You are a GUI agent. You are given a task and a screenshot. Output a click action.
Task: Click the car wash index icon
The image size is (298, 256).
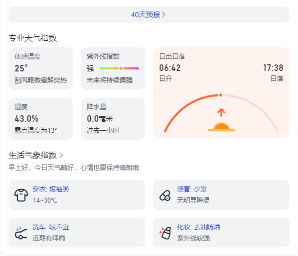point(21,233)
